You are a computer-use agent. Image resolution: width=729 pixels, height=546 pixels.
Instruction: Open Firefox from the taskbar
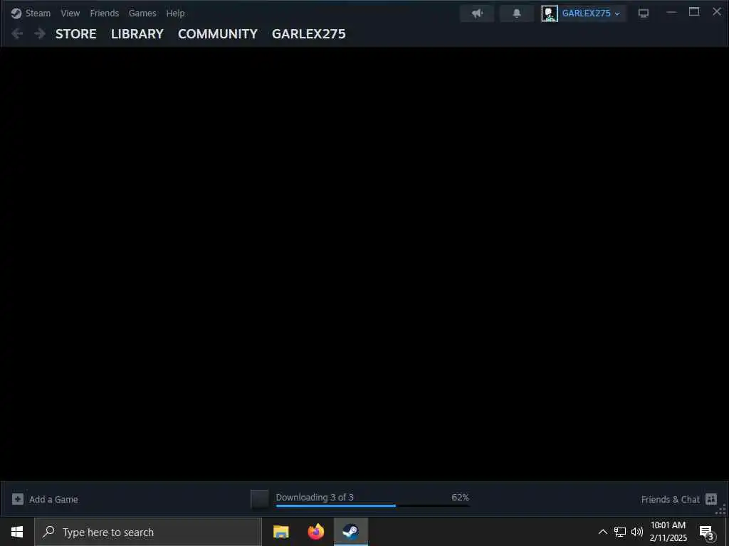pos(316,532)
